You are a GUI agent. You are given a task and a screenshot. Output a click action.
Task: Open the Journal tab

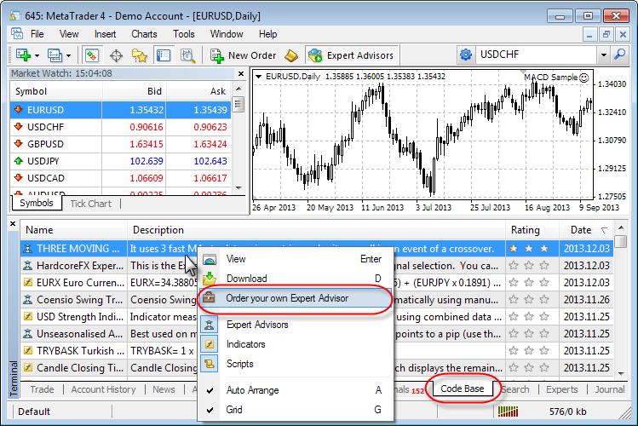coord(610,389)
